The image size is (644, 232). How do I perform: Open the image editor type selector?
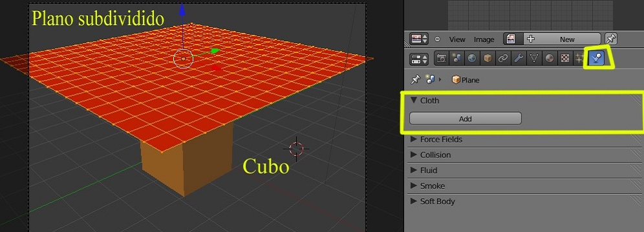[419, 39]
